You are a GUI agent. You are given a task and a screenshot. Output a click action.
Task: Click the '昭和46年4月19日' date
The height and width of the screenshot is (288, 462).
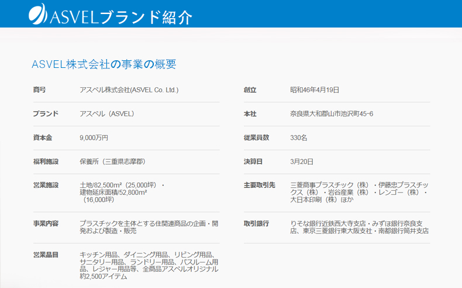[x=315, y=90]
